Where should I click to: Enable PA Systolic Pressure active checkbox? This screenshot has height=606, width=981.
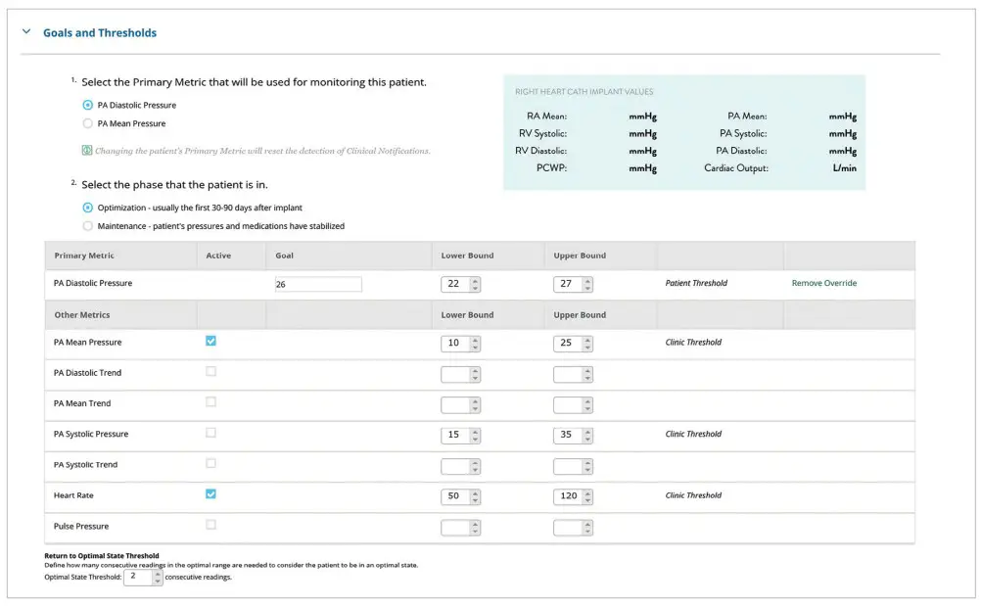click(x=210, y=433)
